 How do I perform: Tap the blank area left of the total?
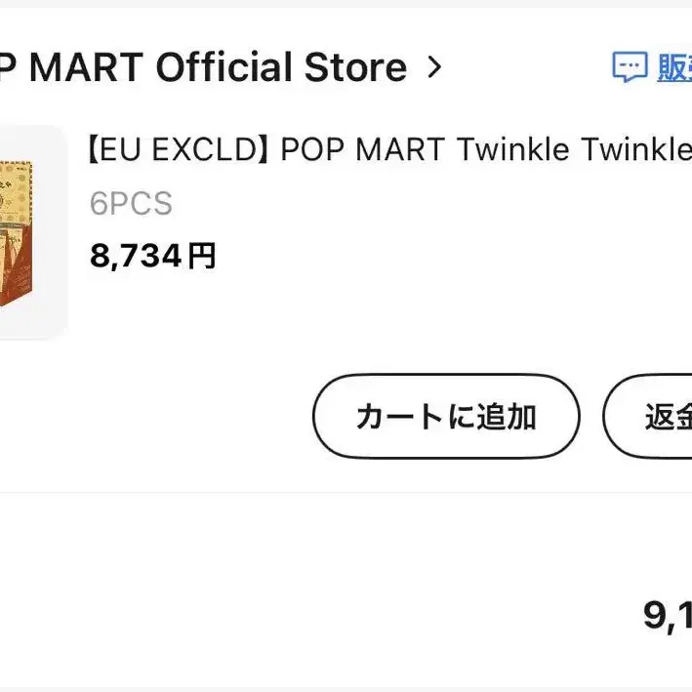click(293, 615)
